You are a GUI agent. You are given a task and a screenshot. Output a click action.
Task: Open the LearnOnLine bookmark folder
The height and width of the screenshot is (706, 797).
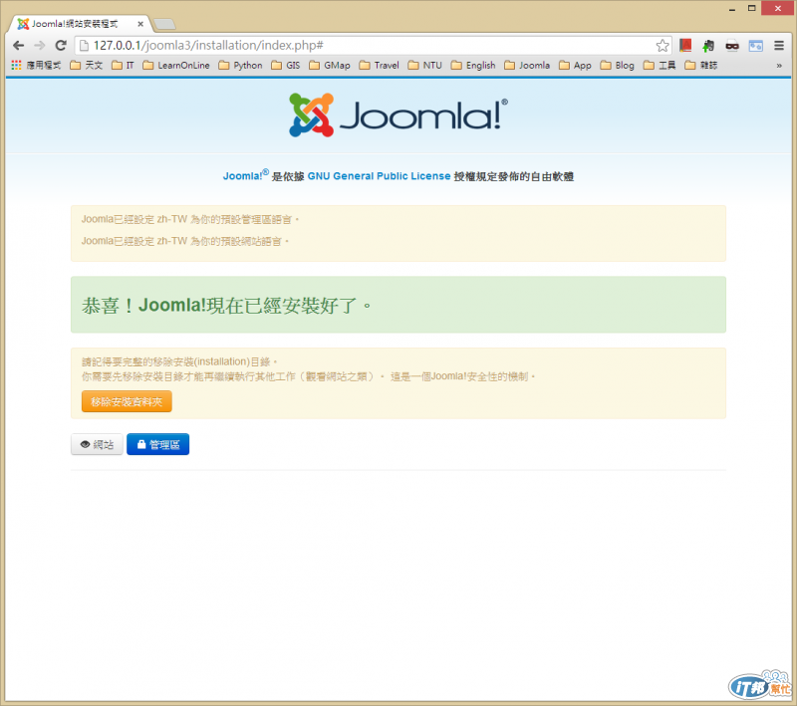(176, 65)
